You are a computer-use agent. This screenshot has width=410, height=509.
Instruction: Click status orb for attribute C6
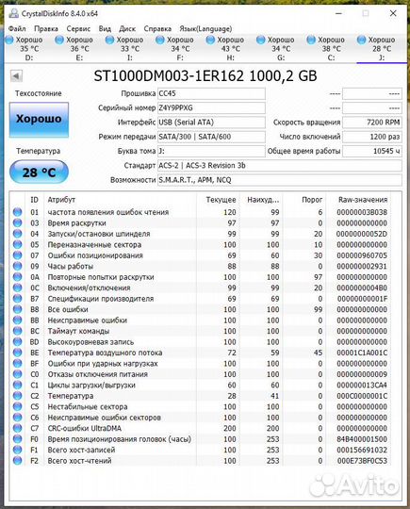(18, 418)
